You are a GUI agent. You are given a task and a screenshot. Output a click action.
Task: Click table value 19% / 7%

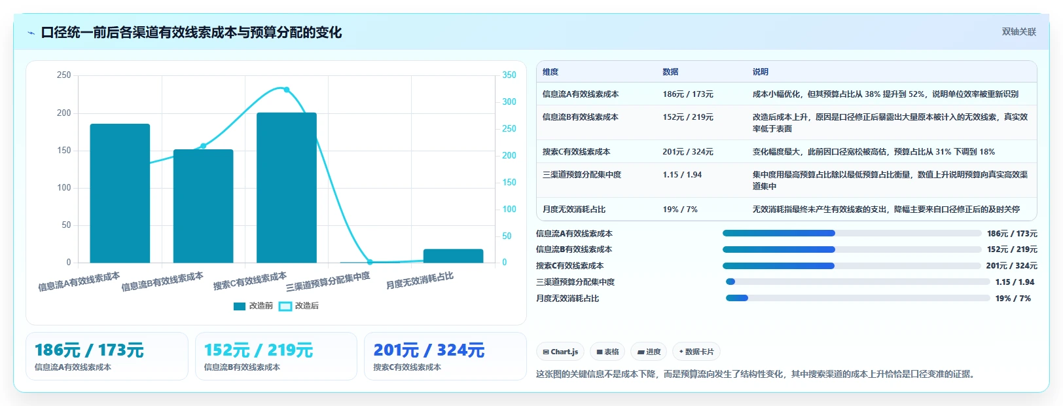(x=680, y=210)
